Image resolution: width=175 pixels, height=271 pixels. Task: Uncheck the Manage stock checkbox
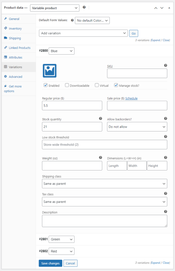[116, 85]
